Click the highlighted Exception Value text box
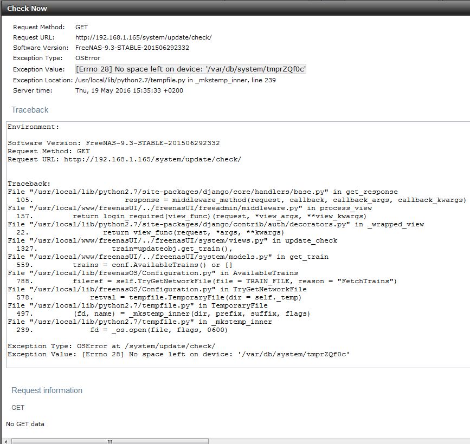The width and height of the screenshot is (470, 444). 191,69
